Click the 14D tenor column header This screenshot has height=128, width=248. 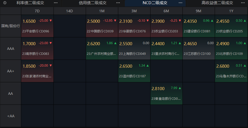pyautogui.click(x=70, y=11)
